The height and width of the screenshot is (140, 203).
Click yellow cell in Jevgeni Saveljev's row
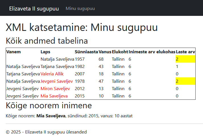[185, 81]
